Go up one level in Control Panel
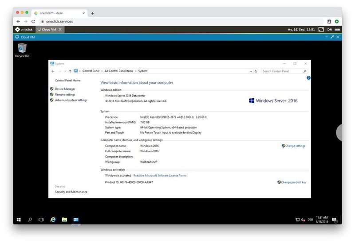Screen dimensions: 355x243 pos(70,71)
